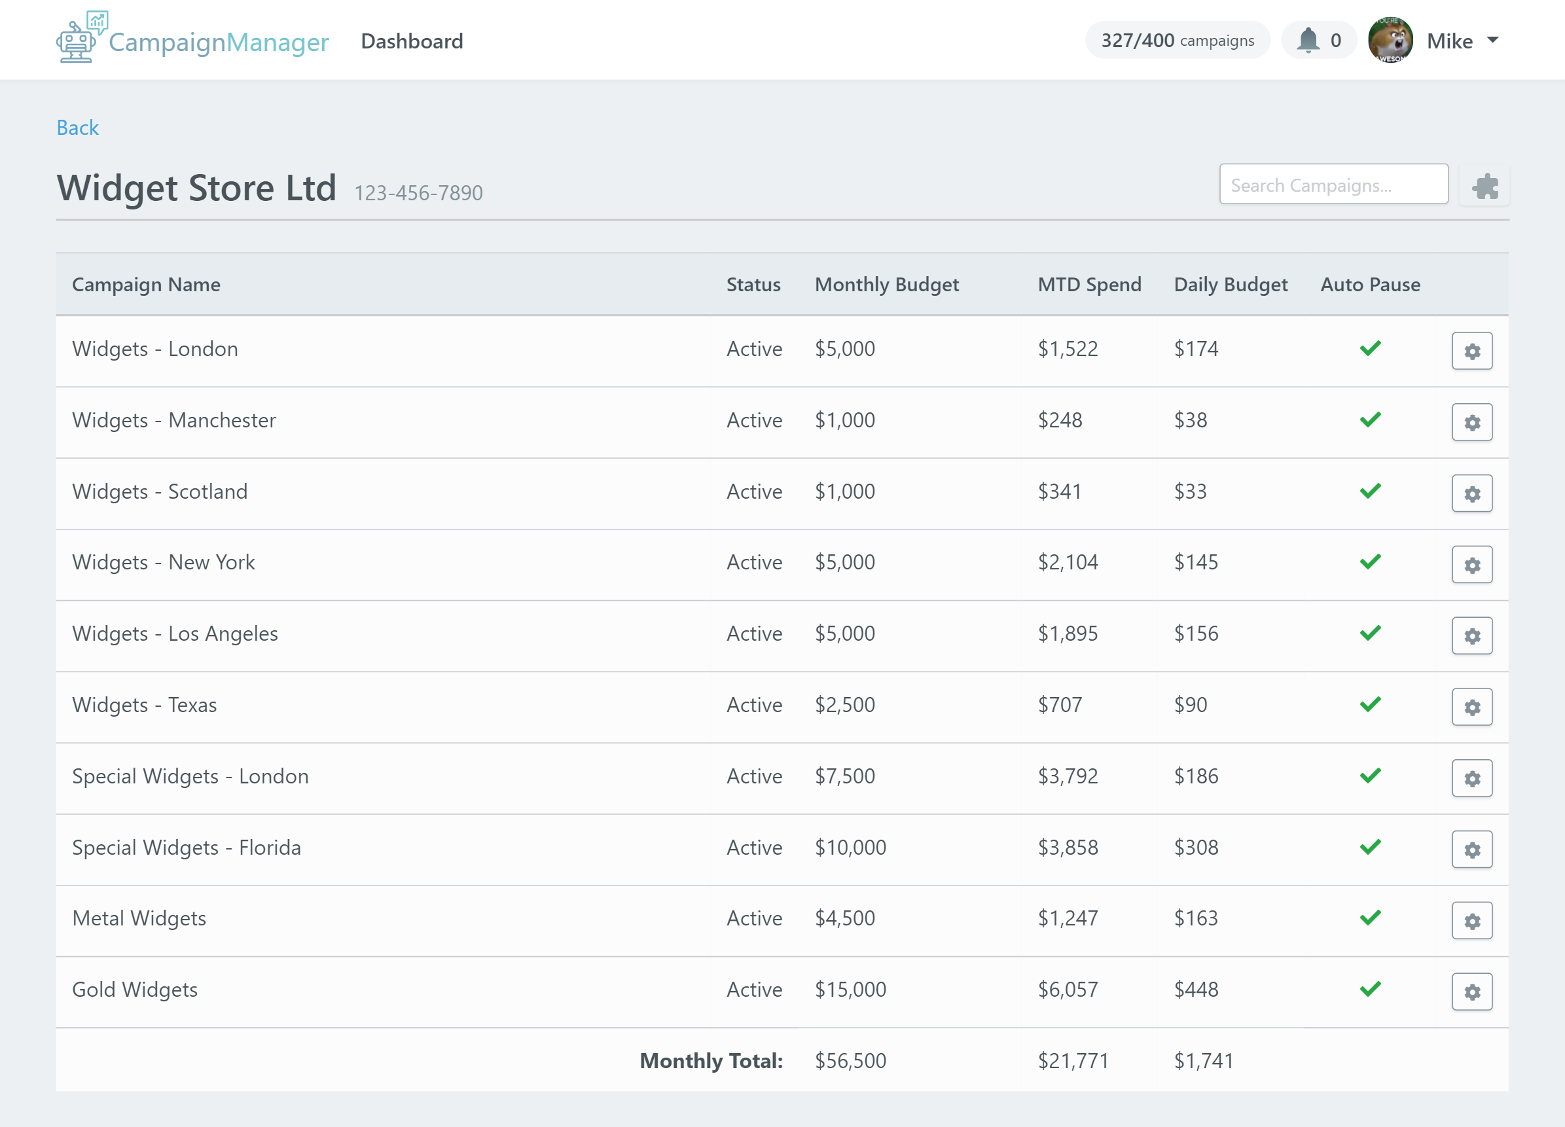Click the $21,771 total MTD spend

click(1073, 1061)
